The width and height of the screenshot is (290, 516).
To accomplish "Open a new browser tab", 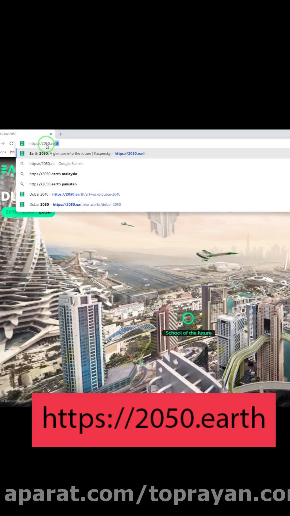I will (x=61, y=134).
